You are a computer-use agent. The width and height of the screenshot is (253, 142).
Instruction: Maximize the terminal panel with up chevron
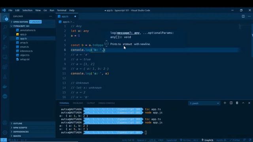tap(243, 103)
